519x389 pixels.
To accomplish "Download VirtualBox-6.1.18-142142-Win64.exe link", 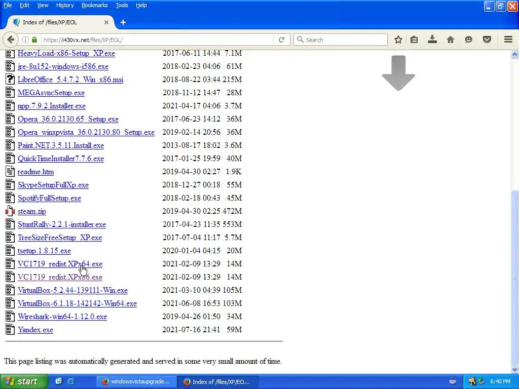I will click(77, 303).
